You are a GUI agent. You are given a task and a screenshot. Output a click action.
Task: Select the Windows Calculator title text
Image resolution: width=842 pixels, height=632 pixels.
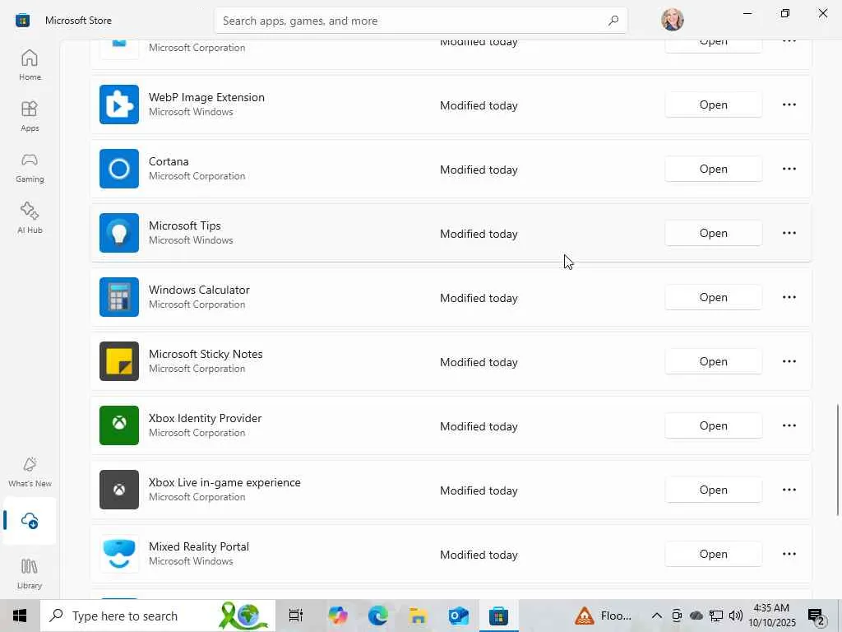click(x=199, y=290)
